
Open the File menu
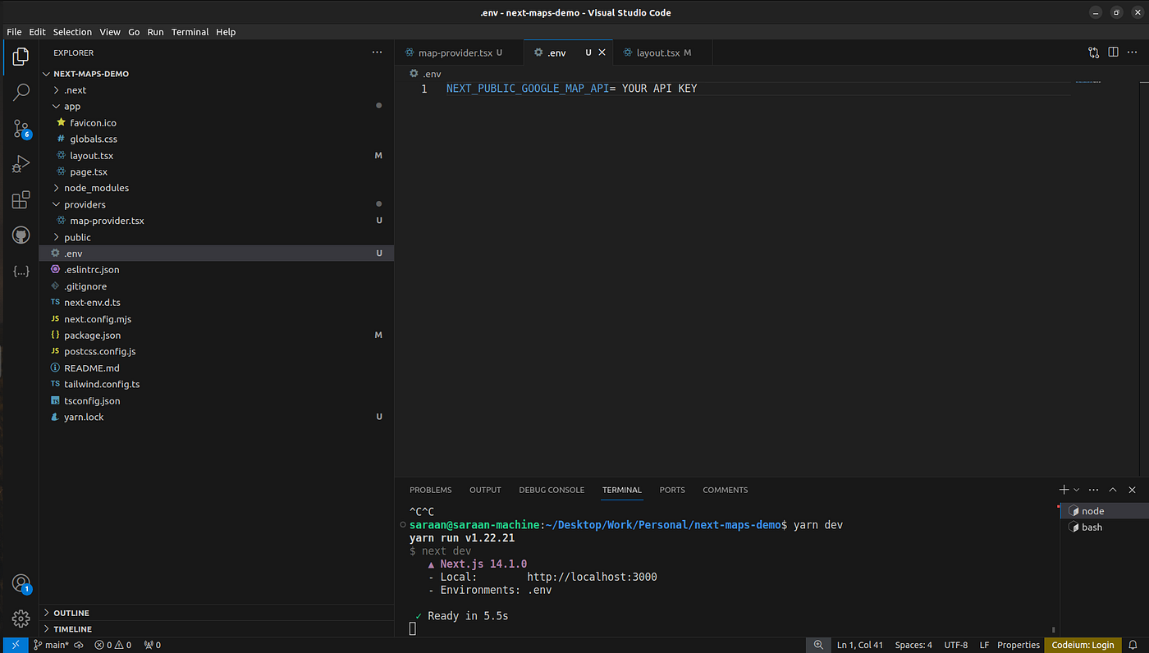pyautogui.click(x=14, y=32)
